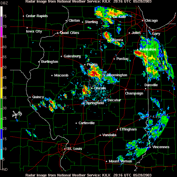177x177 pixels.
Task: Click the storm cell west of Bloomington
Action: click(94, 73)
